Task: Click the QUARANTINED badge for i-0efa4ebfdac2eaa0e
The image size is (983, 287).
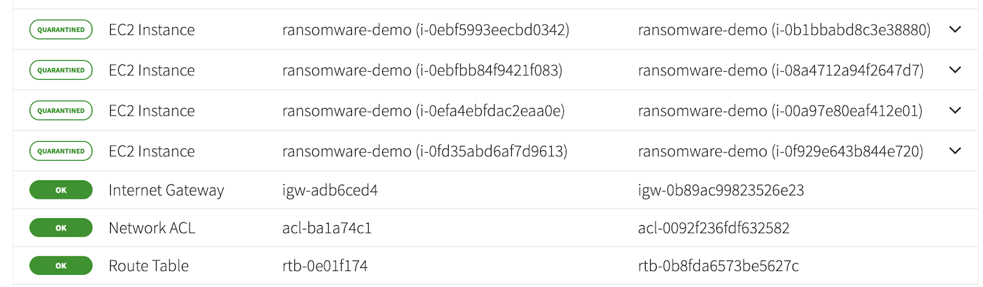Action: pos(61,110)
